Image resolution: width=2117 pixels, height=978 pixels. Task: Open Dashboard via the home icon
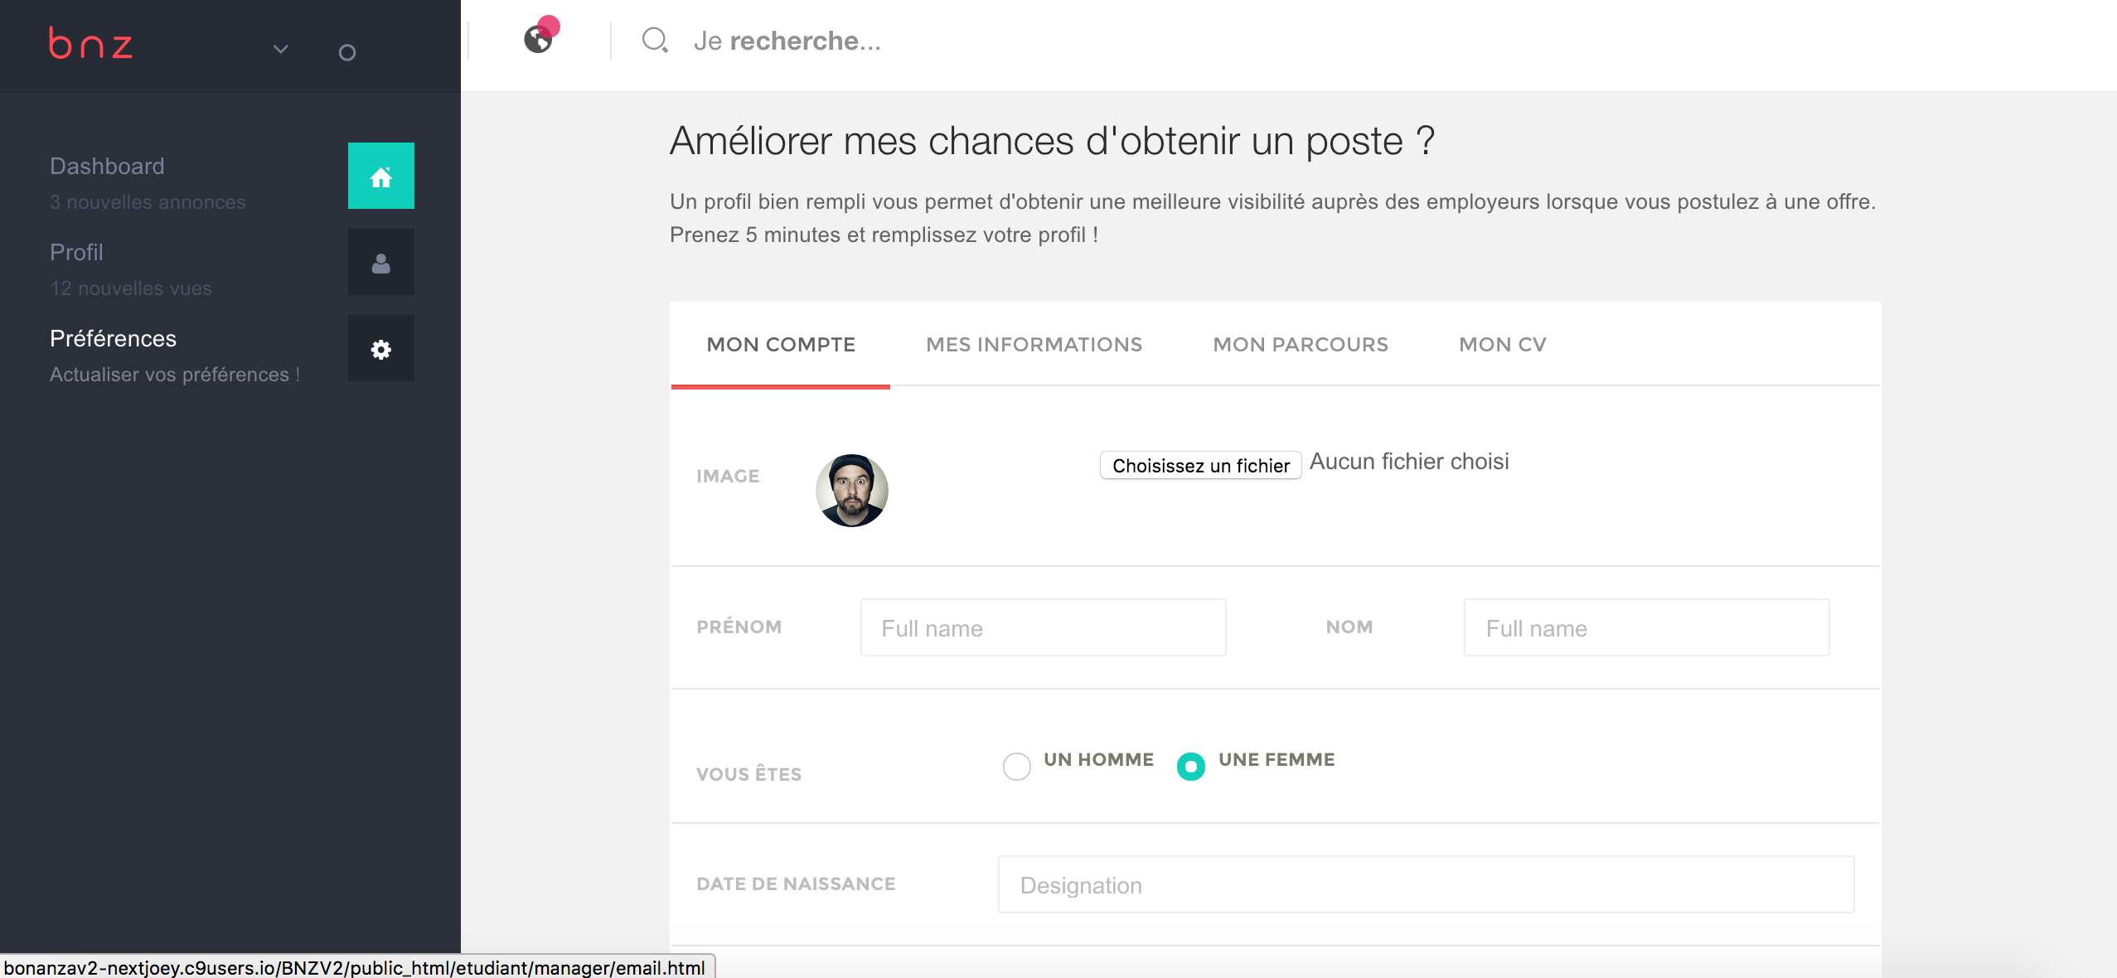pyautogui.click(x=380, y=177)
